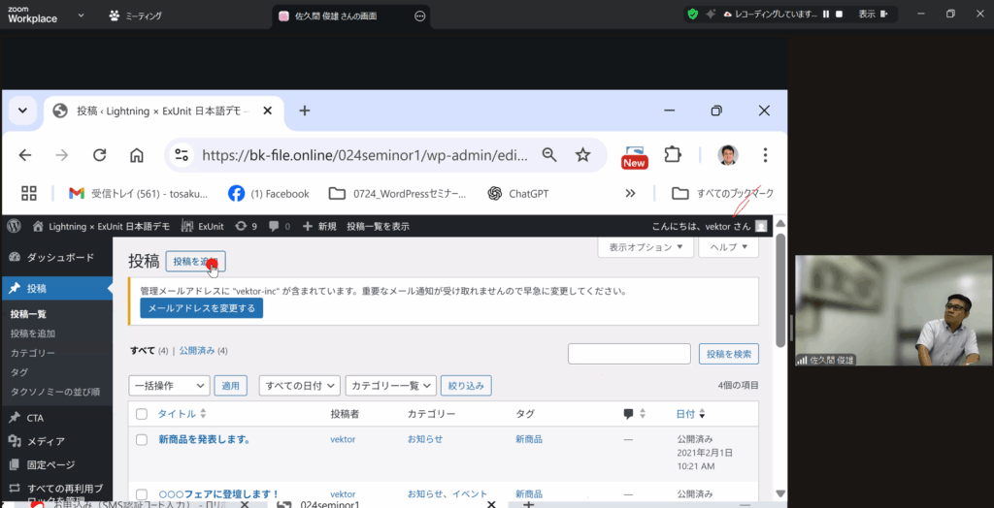This screenshot has width=994, height=508.
Task: Click the post search input field
Action: pyautogui.click(x=628, y=354)
